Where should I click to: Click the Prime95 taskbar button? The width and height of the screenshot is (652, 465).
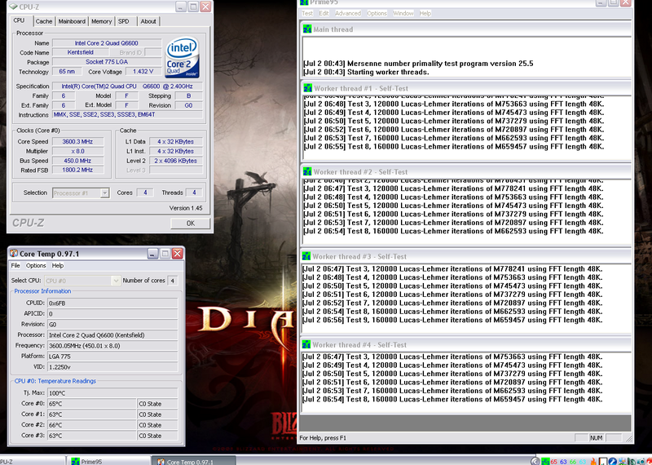pyautogui.click(x=108, y=461)
